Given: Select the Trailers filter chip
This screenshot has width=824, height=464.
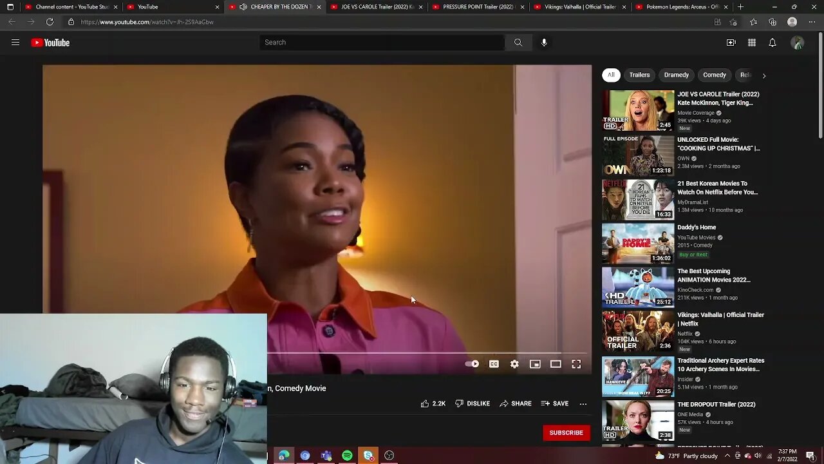Looking at the screenshot, I should click(x=639, y=75).
